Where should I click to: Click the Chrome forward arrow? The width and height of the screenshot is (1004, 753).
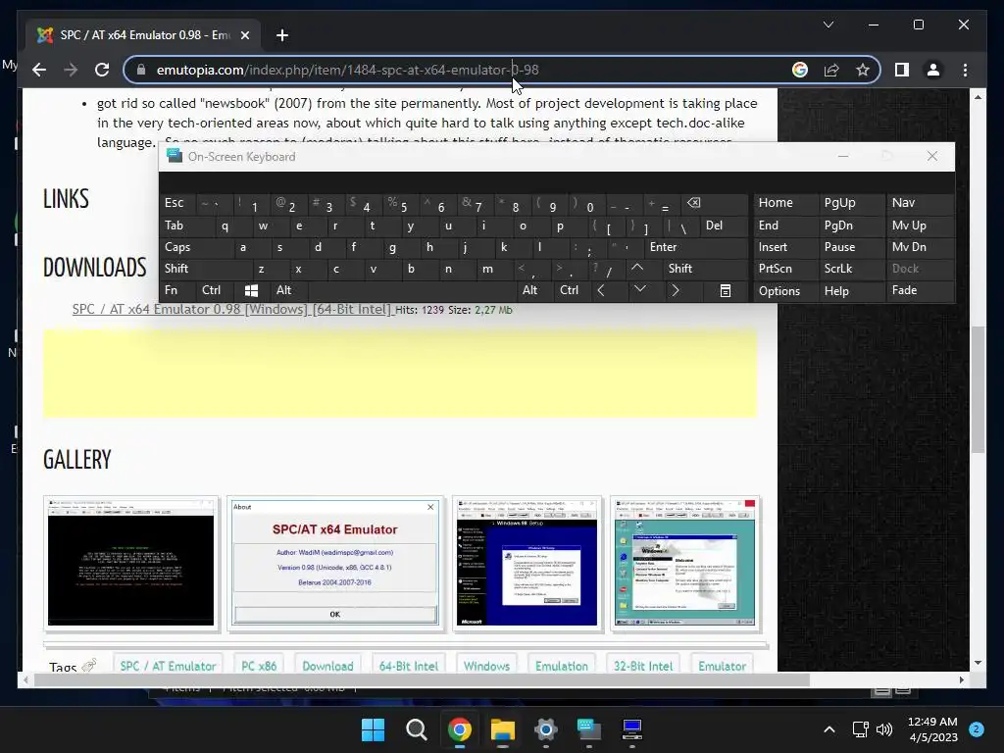(x=71, y=70)
